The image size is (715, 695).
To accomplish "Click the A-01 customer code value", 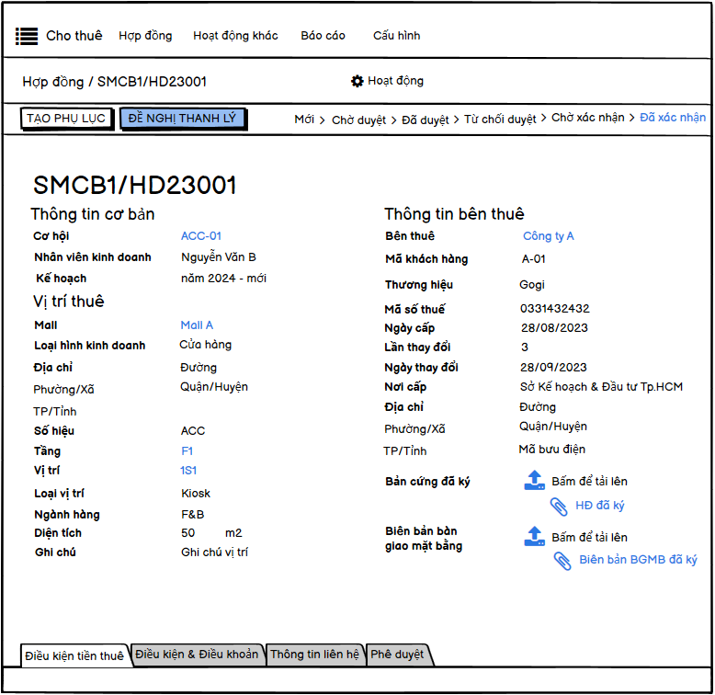I will pos(534,259).
